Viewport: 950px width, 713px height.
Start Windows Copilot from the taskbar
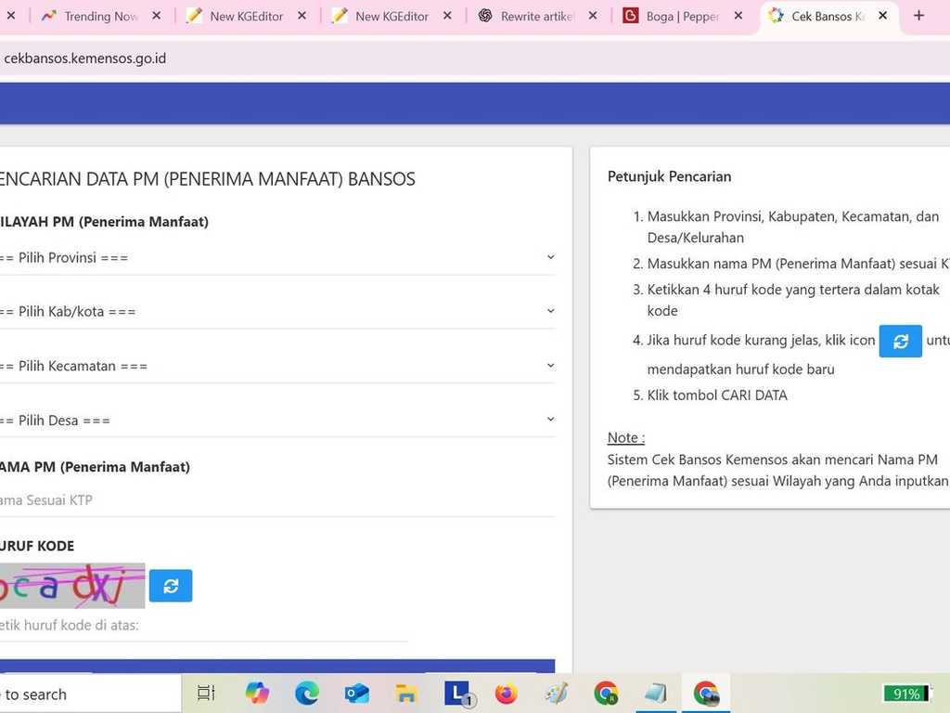(257, 694)
